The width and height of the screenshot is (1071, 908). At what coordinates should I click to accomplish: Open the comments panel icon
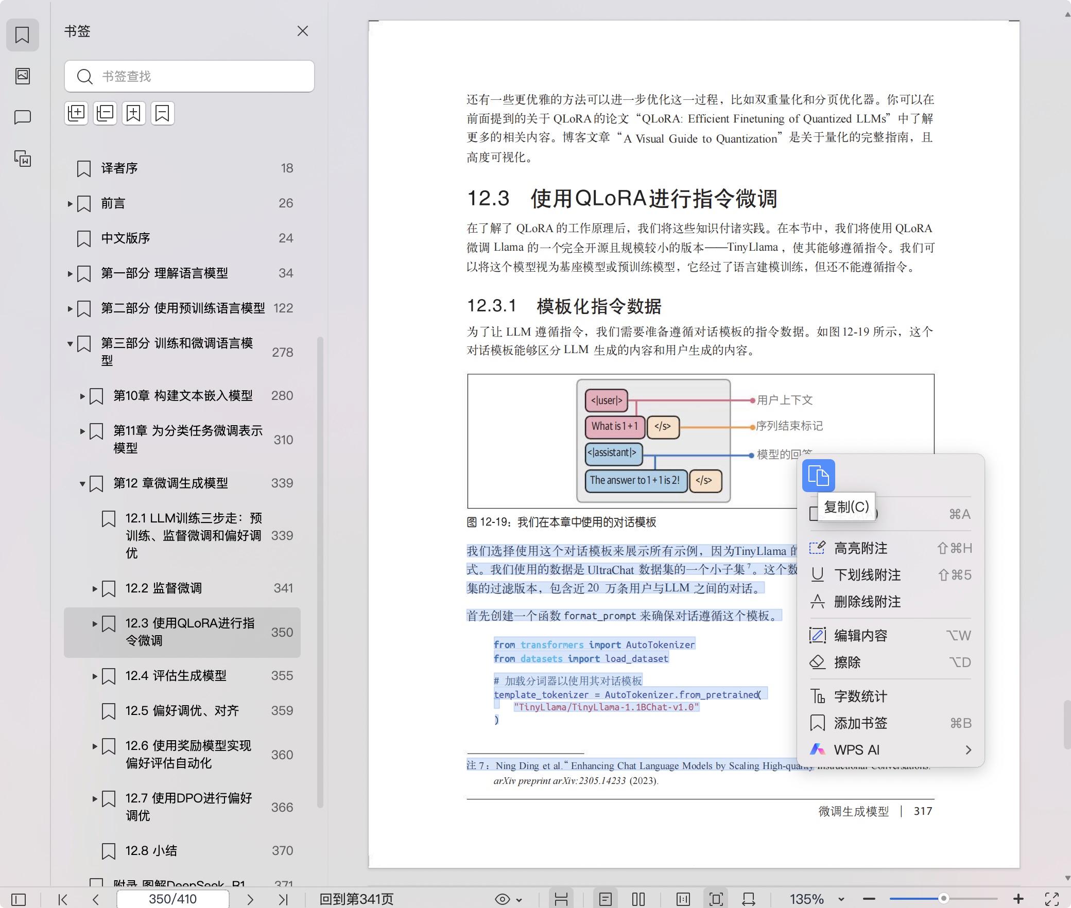23,117
